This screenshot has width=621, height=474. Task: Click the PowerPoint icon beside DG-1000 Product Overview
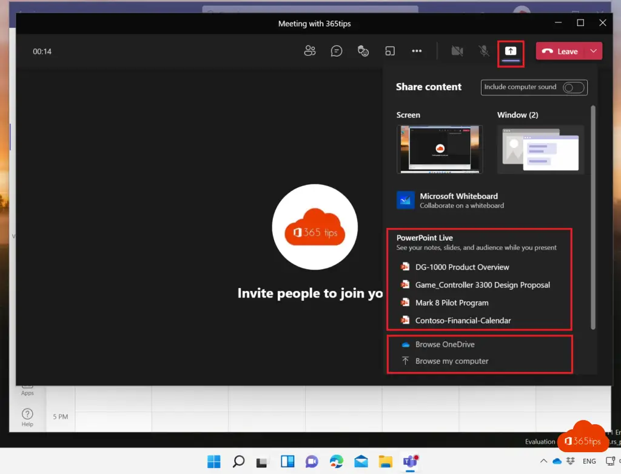pos(404,267)
